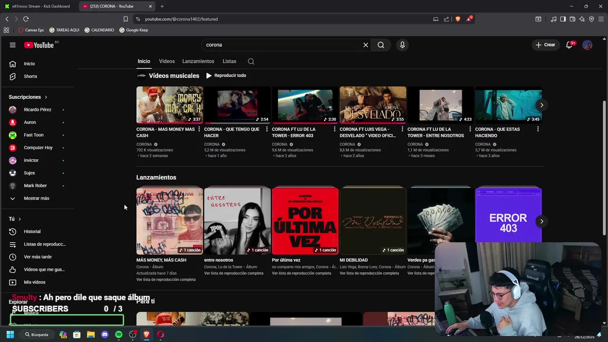
Task: Open OBS Studio from the taskbar
Action: [133, 334]
